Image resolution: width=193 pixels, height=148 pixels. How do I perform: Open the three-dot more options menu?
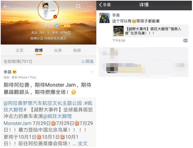pyautogui.click(x=90, y=6)
